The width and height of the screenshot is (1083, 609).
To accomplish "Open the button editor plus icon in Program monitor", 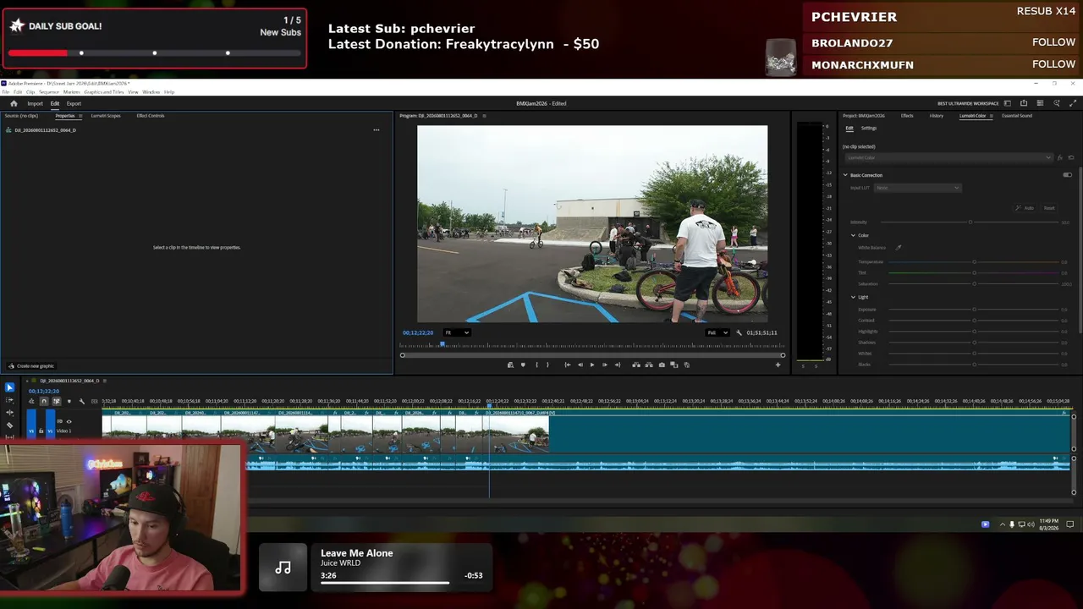I will point(778,365).
